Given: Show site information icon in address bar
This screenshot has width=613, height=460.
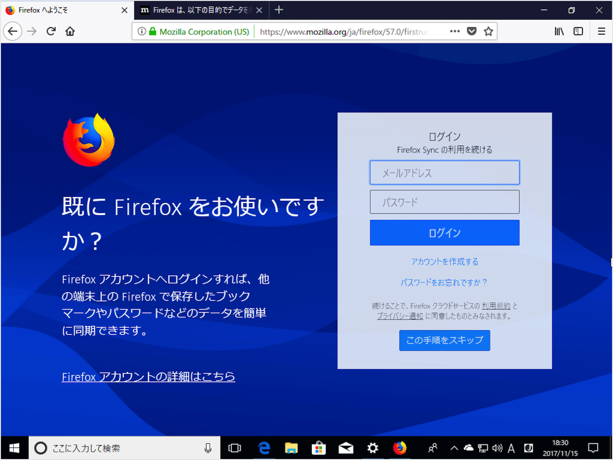Looking at the screenshot, I should 142,32.
